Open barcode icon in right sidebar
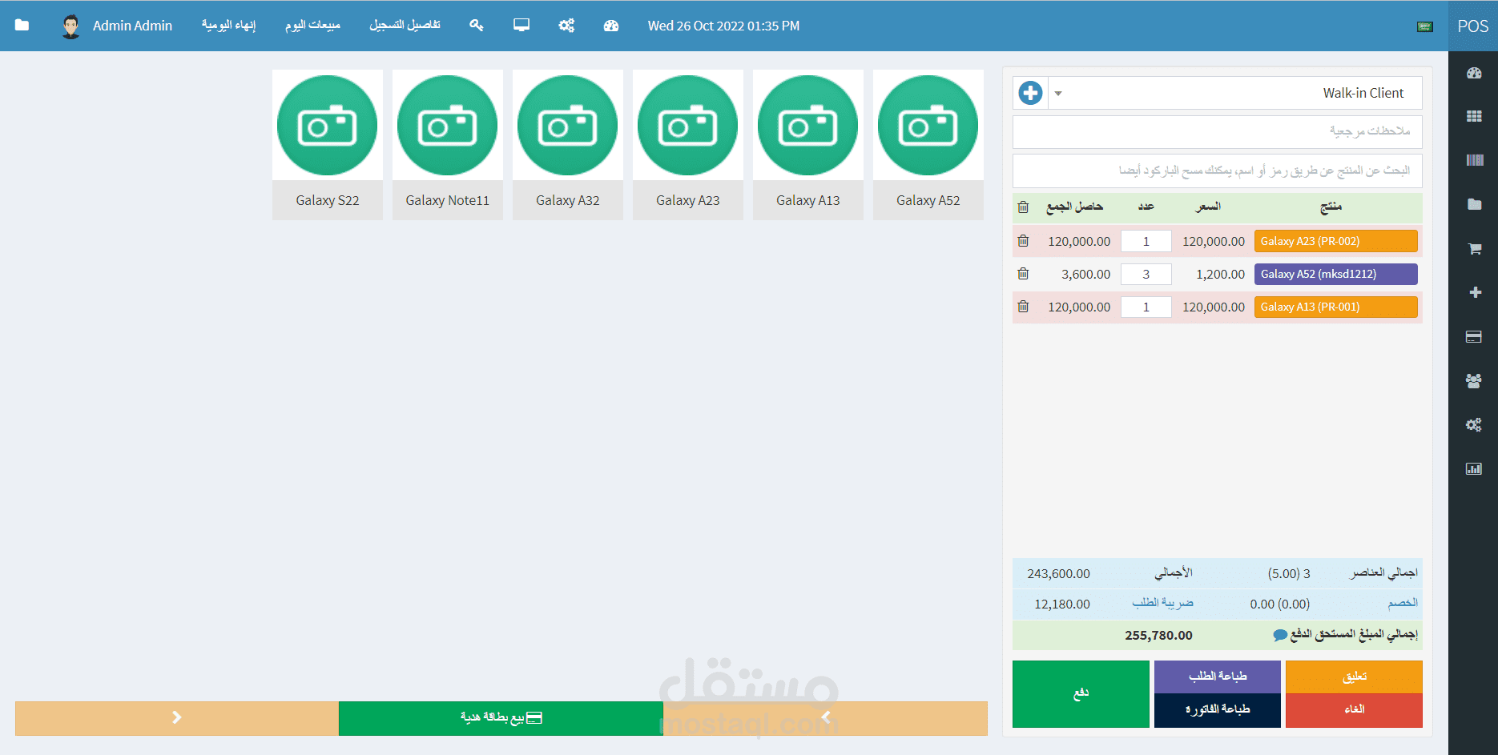The height and width of the screenshot is (755, 1498). point(1474,160)
